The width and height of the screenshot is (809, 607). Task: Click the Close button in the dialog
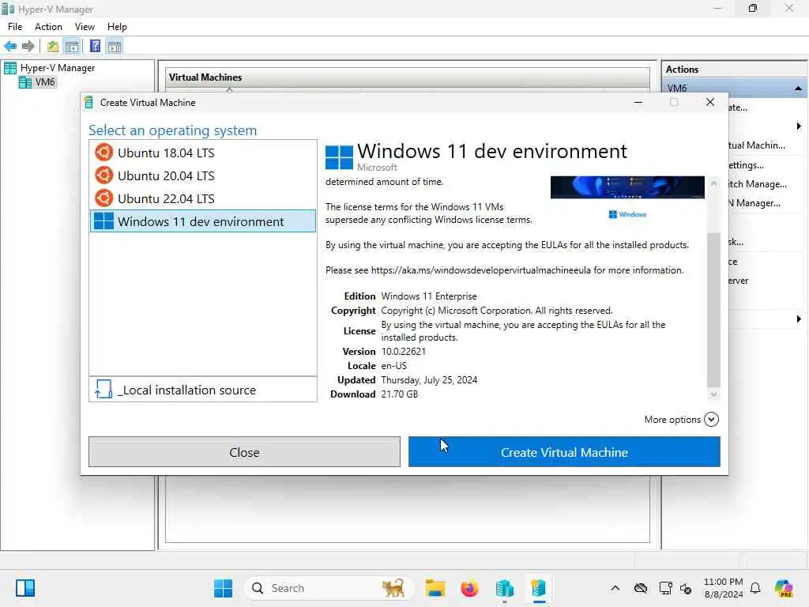pos(244,452)
